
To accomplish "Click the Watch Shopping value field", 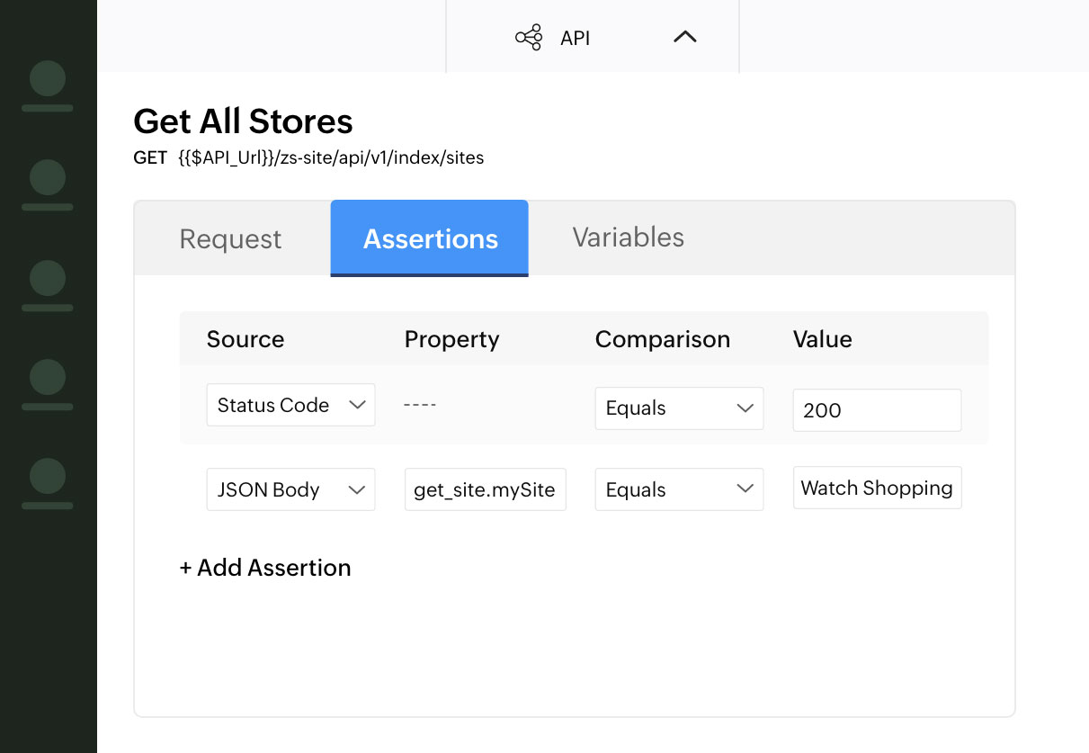I will [877, 488].
